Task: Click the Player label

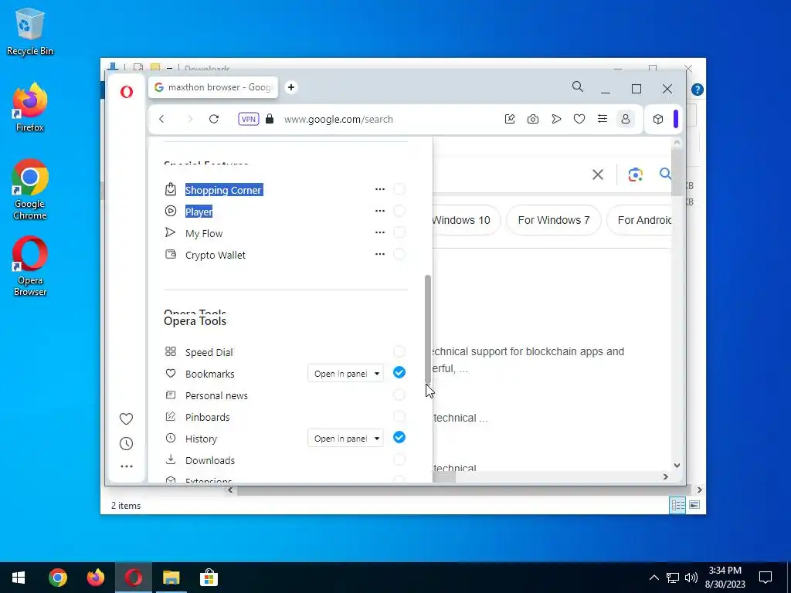Action: pyautogui.click(x=199, y=212)
